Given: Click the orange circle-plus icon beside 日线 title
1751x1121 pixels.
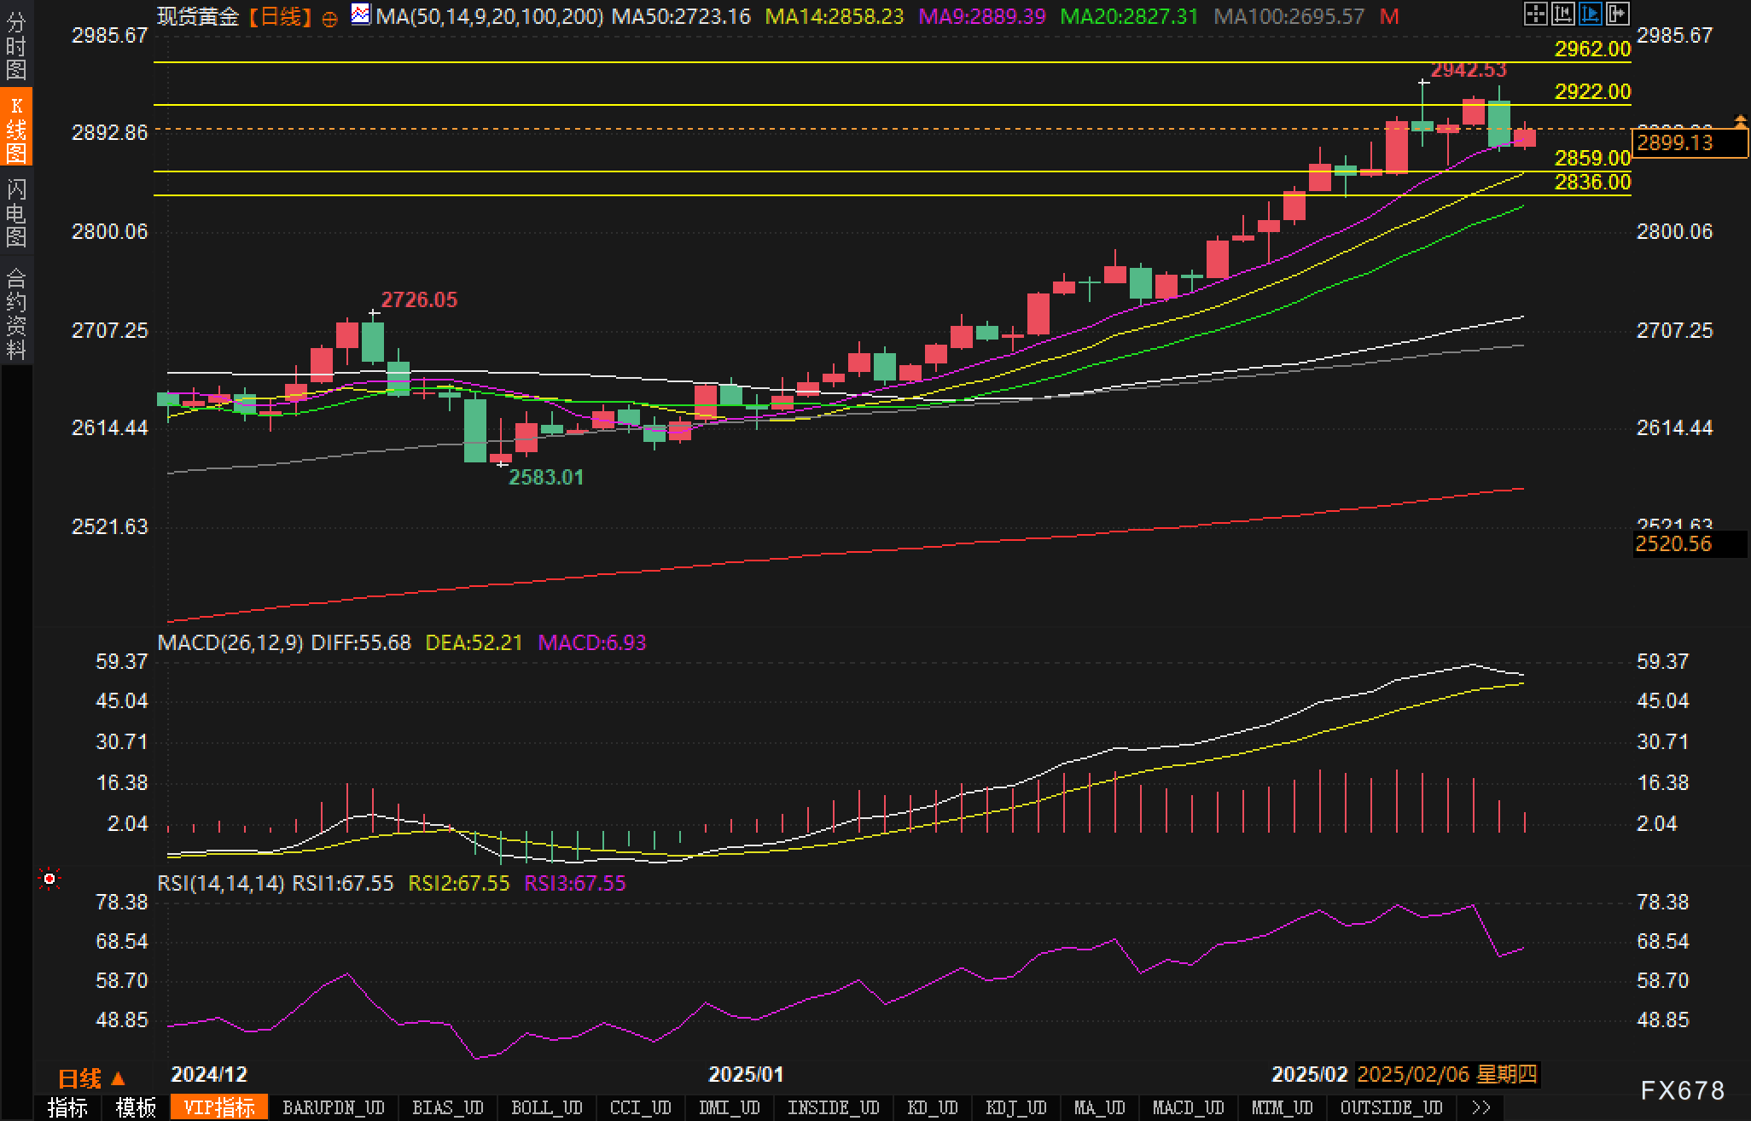Looking at the screenshot, I should [x=330, y=19].
